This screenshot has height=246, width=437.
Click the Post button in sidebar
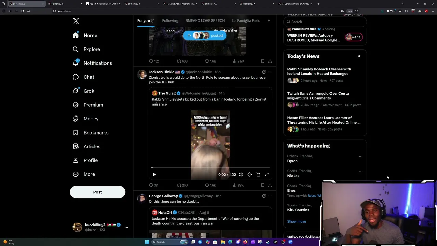coord(98,192)
